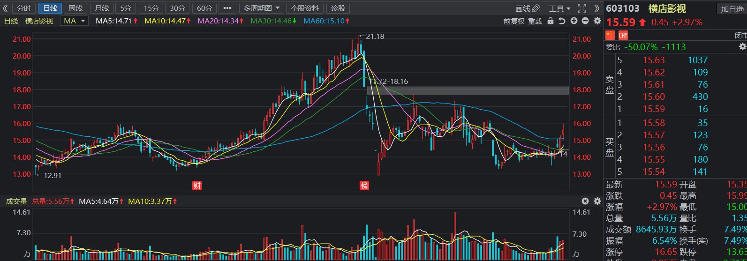The height and width of the screenshot is (261, 747).
Task: Switch to 周线 weekly chart tab
Action: (x=75, y=8)
